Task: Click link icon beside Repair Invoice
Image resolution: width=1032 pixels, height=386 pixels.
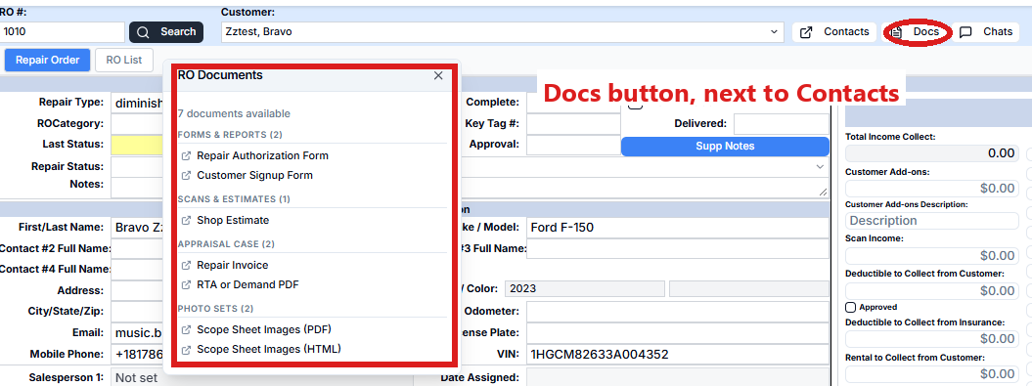Action: tap(186, 265)
